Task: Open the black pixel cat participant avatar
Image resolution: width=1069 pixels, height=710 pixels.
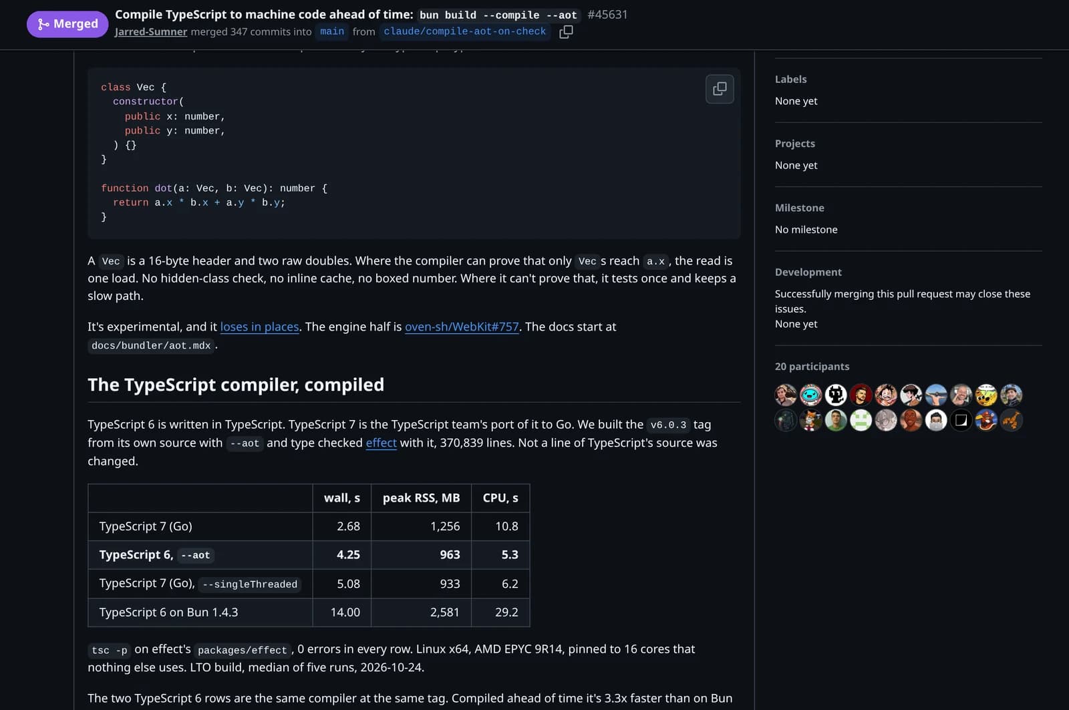Action: coord(836,395)
